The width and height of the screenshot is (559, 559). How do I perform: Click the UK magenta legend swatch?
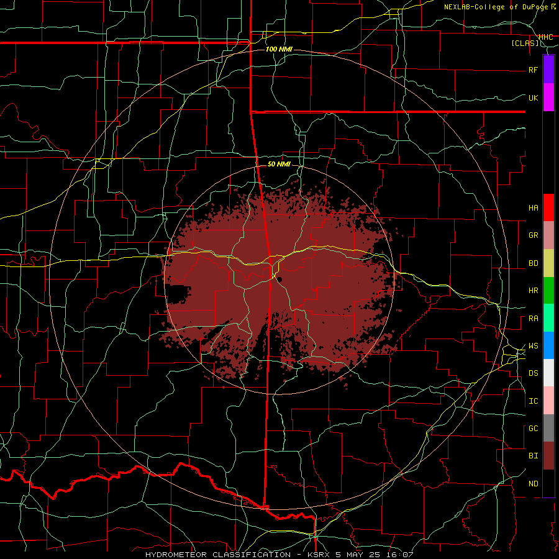pos(548,98)
